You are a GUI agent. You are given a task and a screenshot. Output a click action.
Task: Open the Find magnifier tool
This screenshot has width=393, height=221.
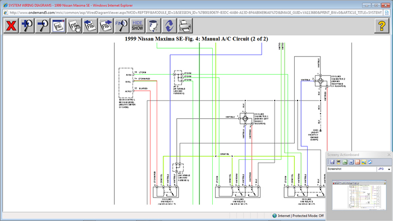[122, 26]
